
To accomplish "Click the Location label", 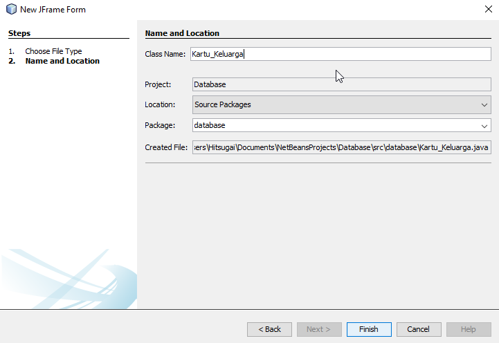I will click(x=160, y=104).
